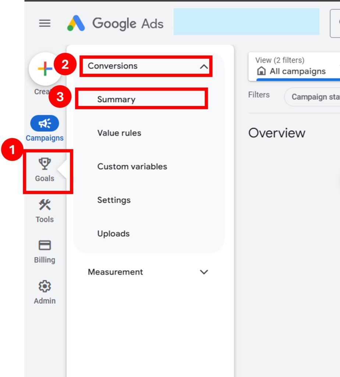Click the Overview heading
340x377 pixels.
click(277, 133)
